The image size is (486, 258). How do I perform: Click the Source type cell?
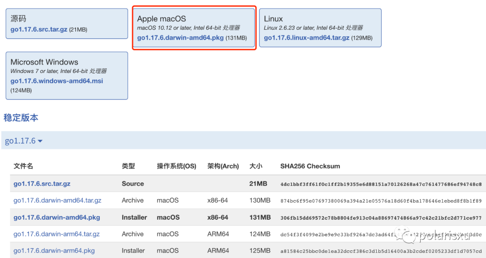tap(133, 184)
